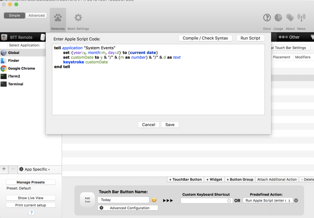Image resolution: width=314 pixels, height=218 pixels.
Task: Add a new Widget
Action: click(x=214, y=180)
